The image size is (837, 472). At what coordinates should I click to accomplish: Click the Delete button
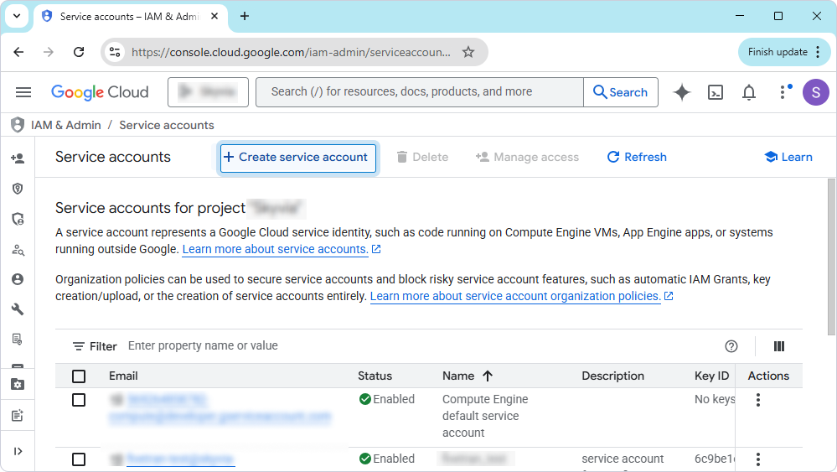422,157
